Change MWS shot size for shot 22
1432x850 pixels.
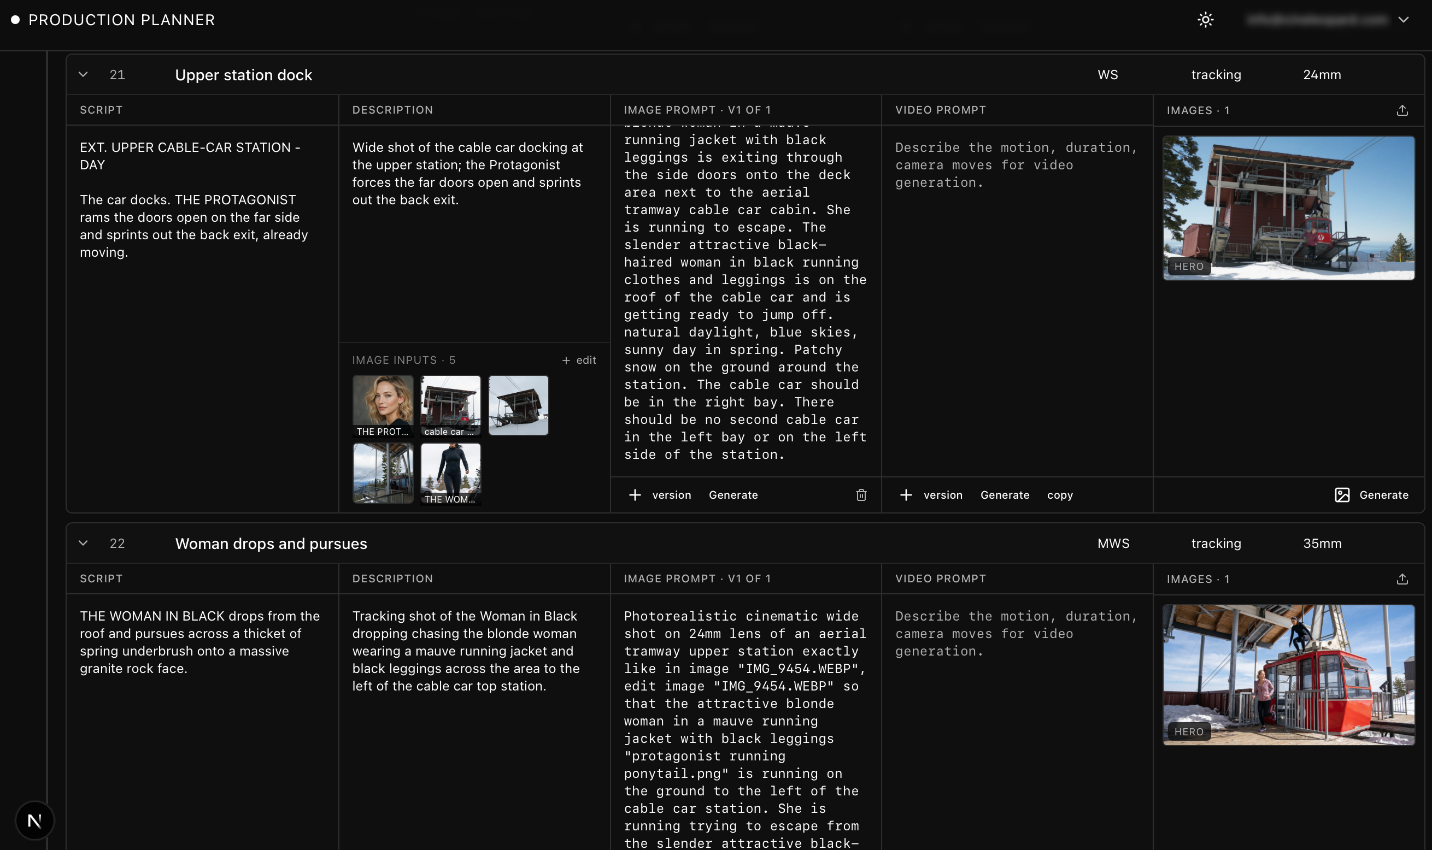point(1113,543)
